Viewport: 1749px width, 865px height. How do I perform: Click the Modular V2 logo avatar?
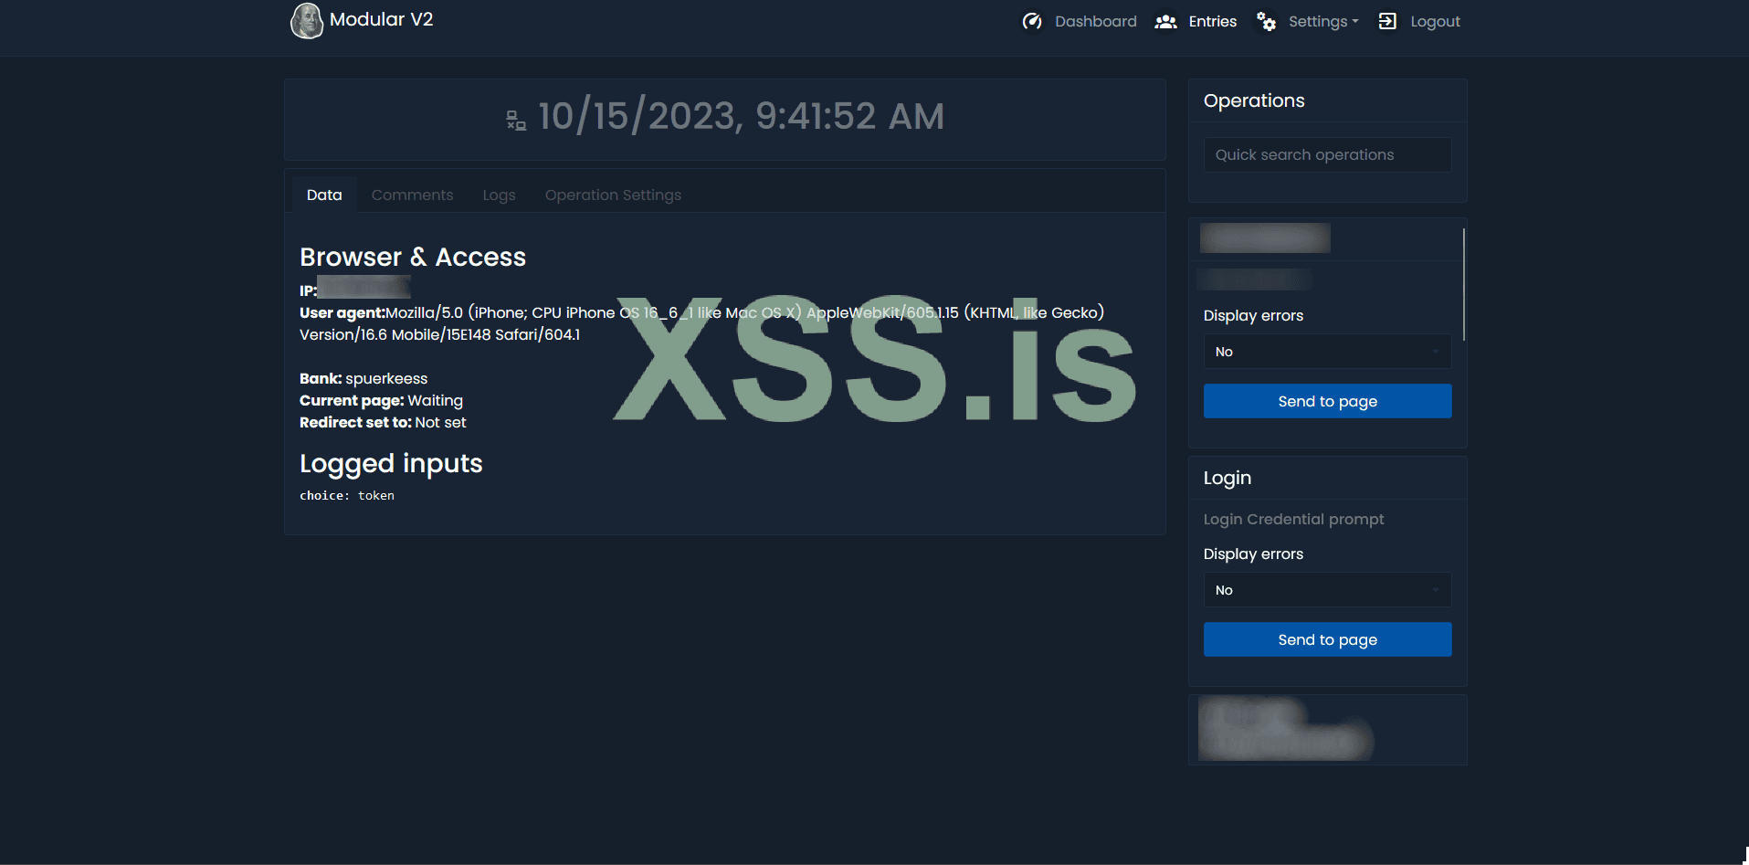(x=307, y=20)
